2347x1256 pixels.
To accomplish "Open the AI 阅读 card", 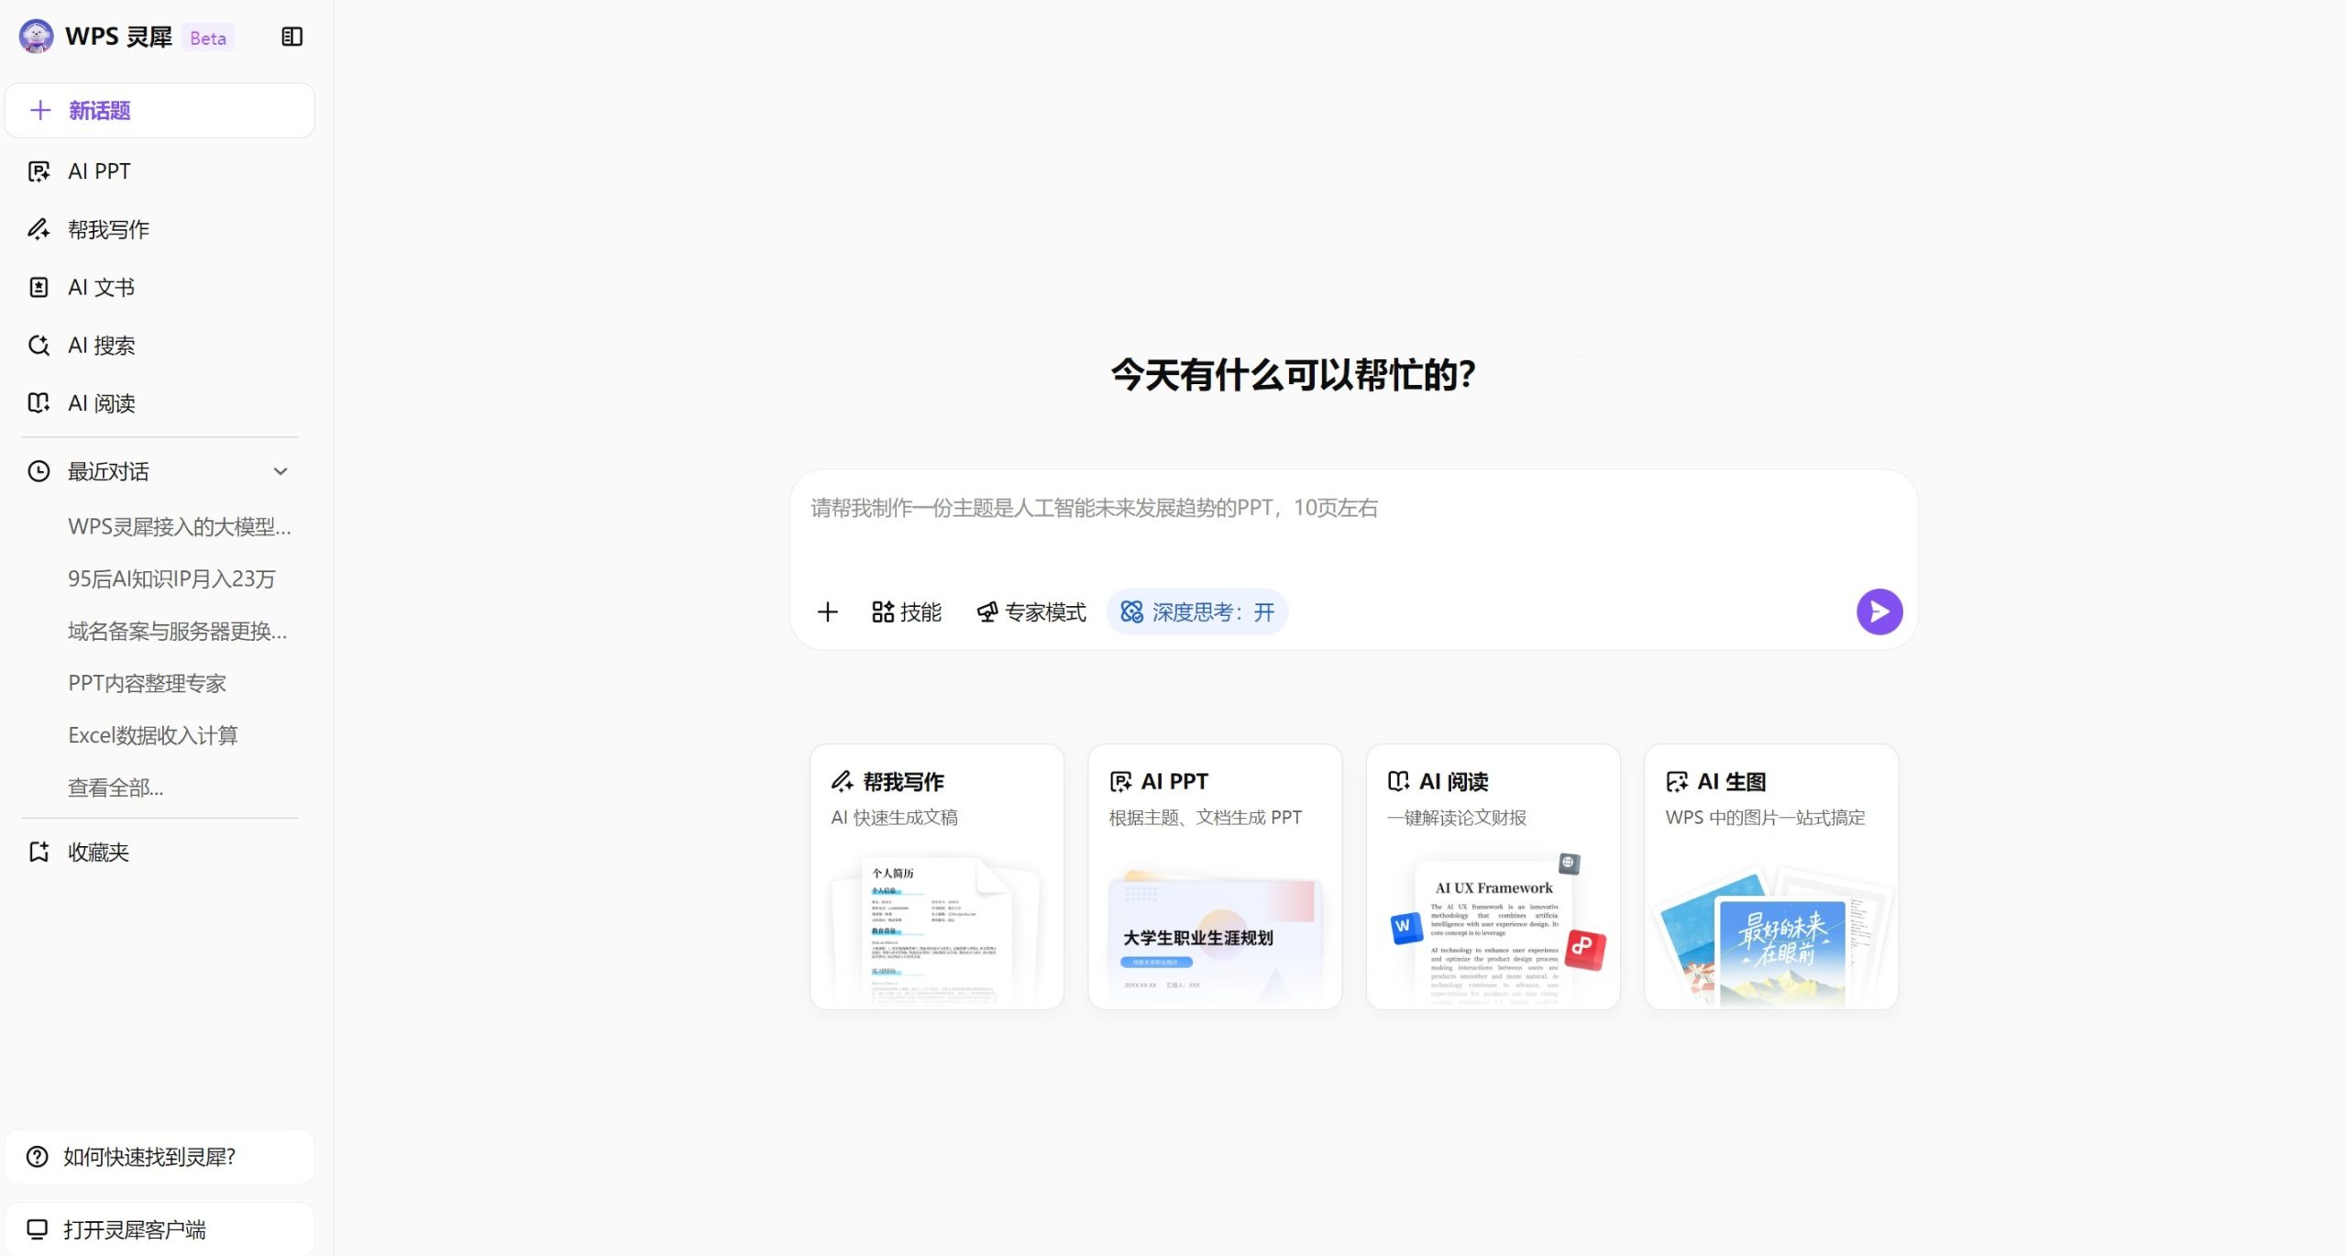I will point(1493,876).
